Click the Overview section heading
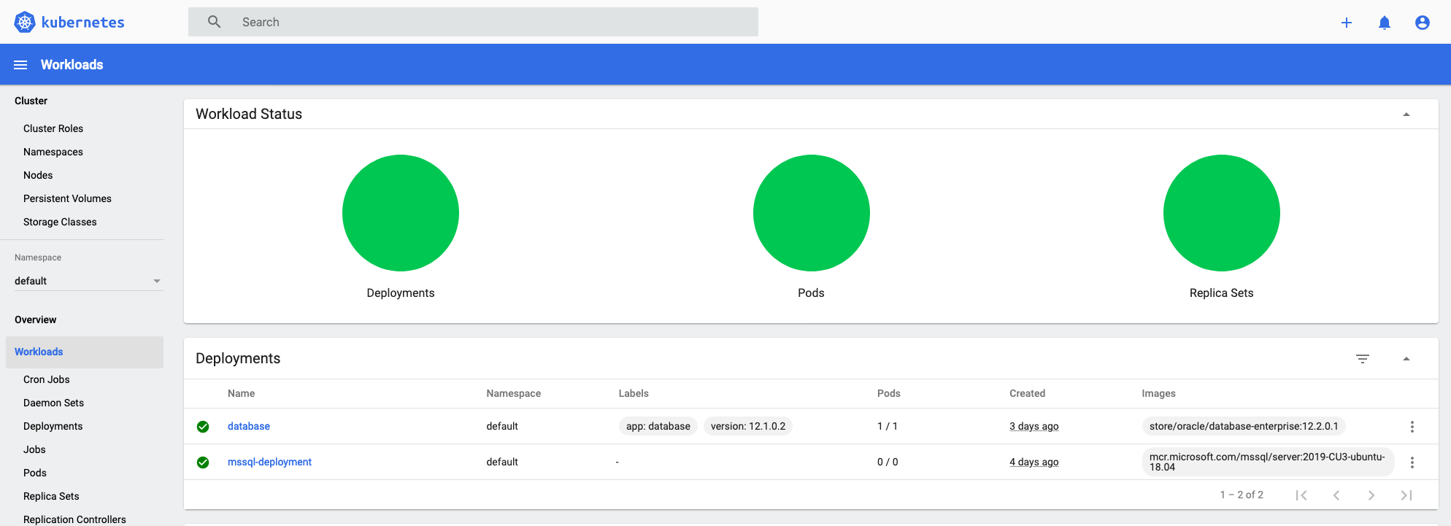 pos(35,320)
